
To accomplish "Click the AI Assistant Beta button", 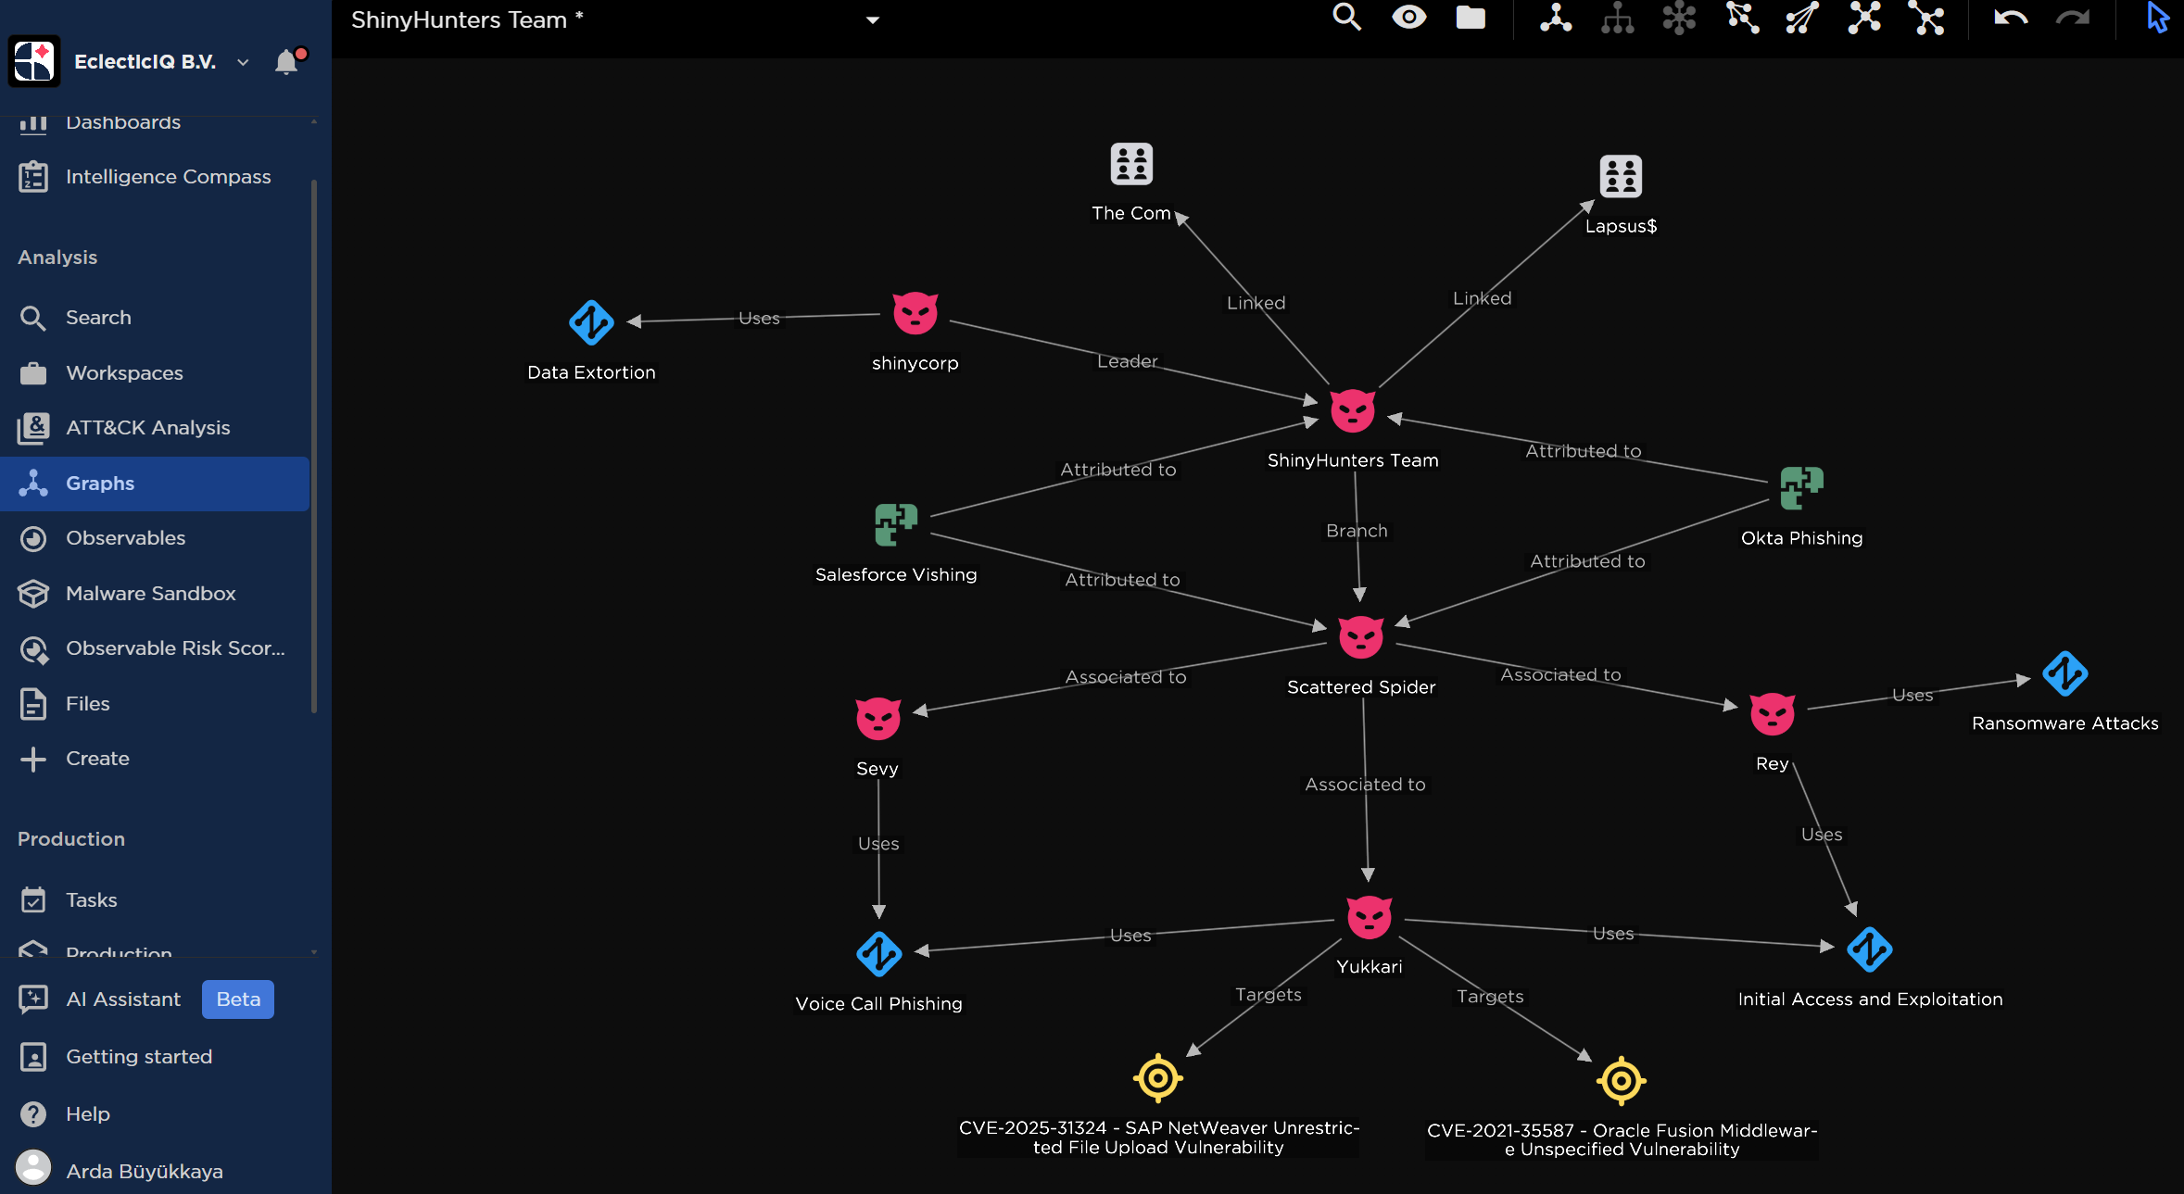I will tap(123, 999).
